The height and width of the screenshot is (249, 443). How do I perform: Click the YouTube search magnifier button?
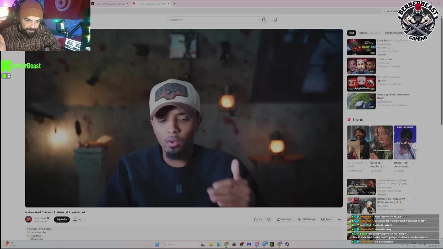coord(264,20)
